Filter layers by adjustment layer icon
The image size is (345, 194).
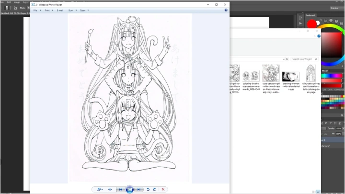click(326, 123)
